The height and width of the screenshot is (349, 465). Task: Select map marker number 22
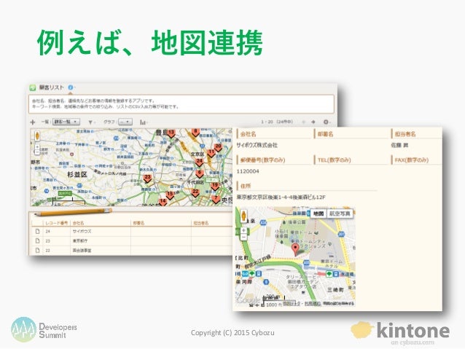(x=195, y=192)
